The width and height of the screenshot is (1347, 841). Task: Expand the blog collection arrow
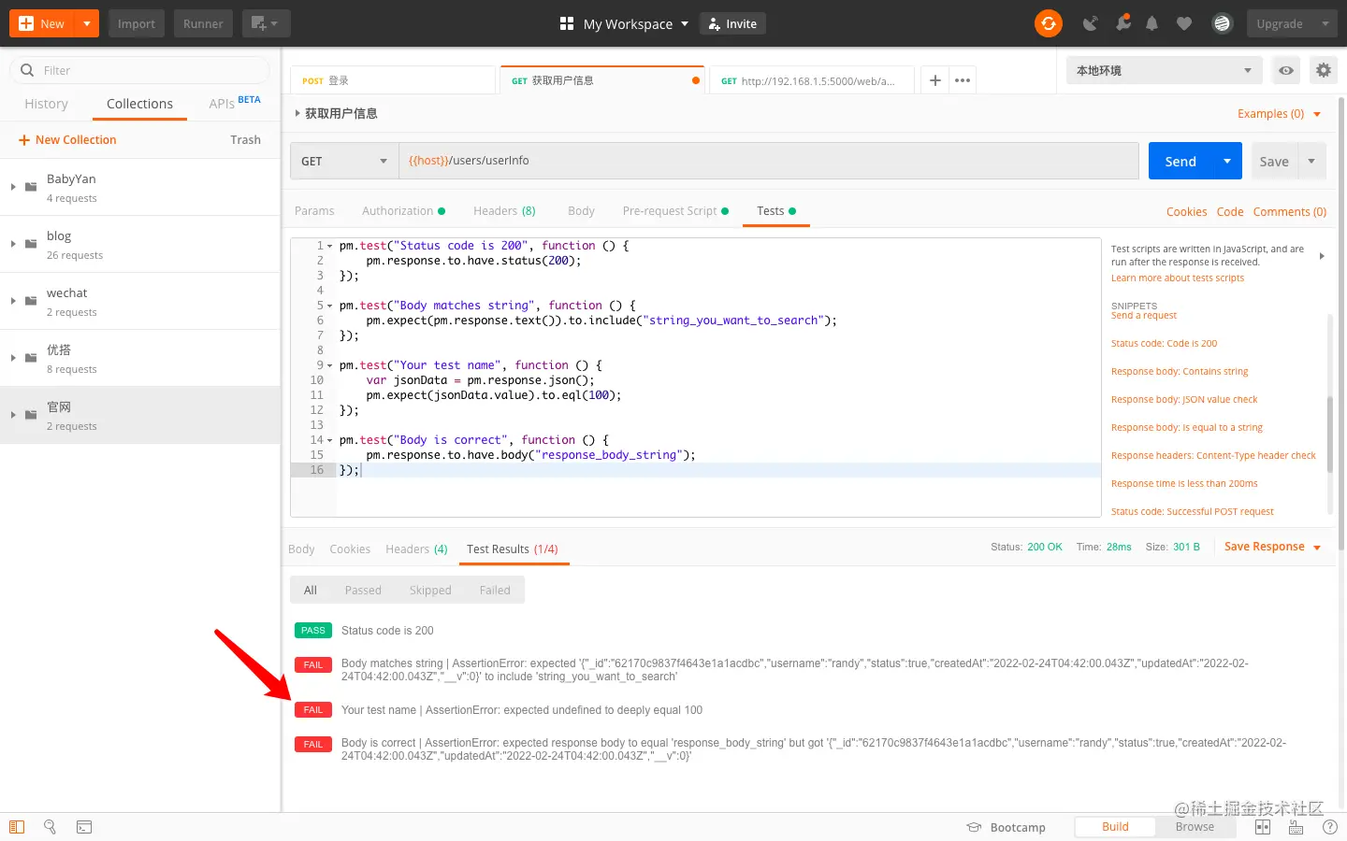(13, 244)
